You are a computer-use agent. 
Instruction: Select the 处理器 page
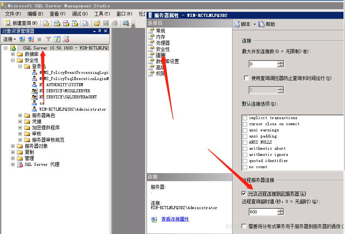163,43
